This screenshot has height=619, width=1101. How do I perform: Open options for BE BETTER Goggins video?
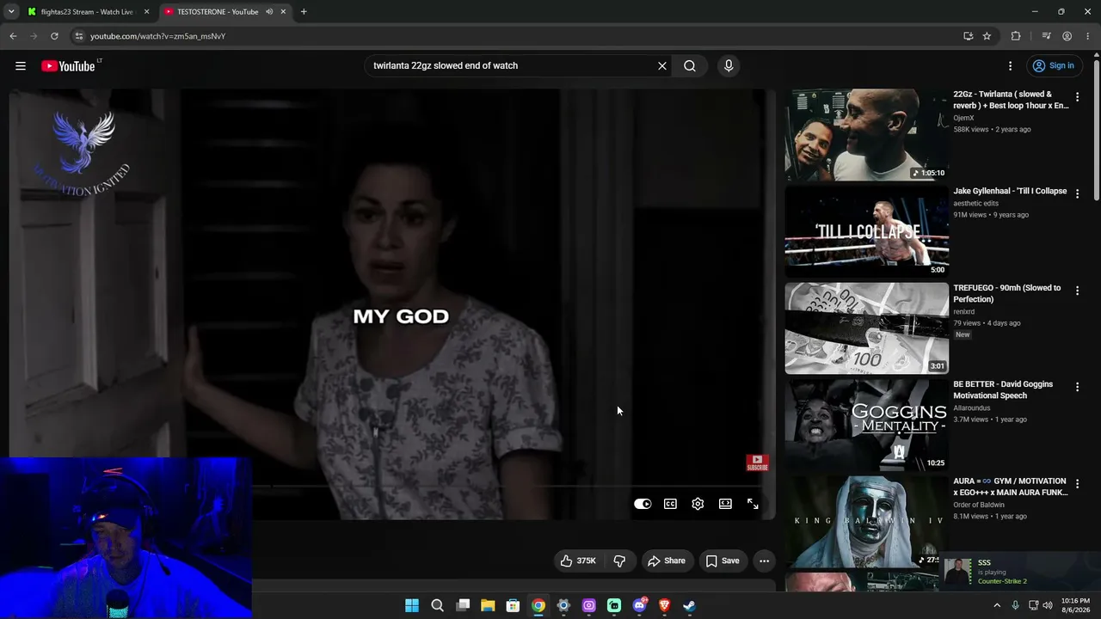pyautogui.click(x=1077, y=388)
